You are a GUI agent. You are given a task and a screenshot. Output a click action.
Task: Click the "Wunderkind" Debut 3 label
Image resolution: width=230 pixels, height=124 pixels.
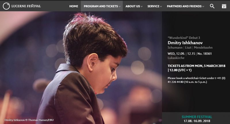point(184,38)
